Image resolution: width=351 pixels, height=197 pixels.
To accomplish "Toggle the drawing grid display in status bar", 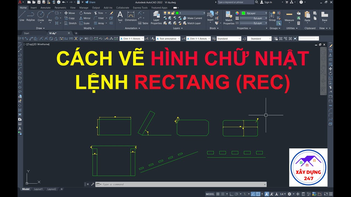I will (x=218, y=194).
